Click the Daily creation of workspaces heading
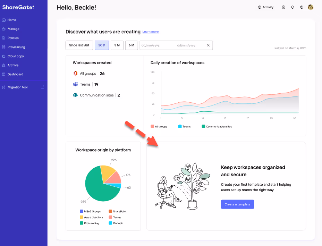The height and width of the screenshot is (246, 322). (177, 63)
